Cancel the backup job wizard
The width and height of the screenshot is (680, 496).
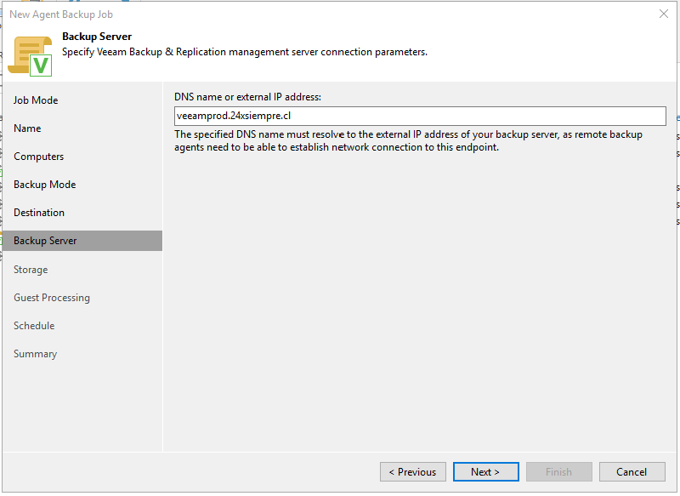click(632, 472)
